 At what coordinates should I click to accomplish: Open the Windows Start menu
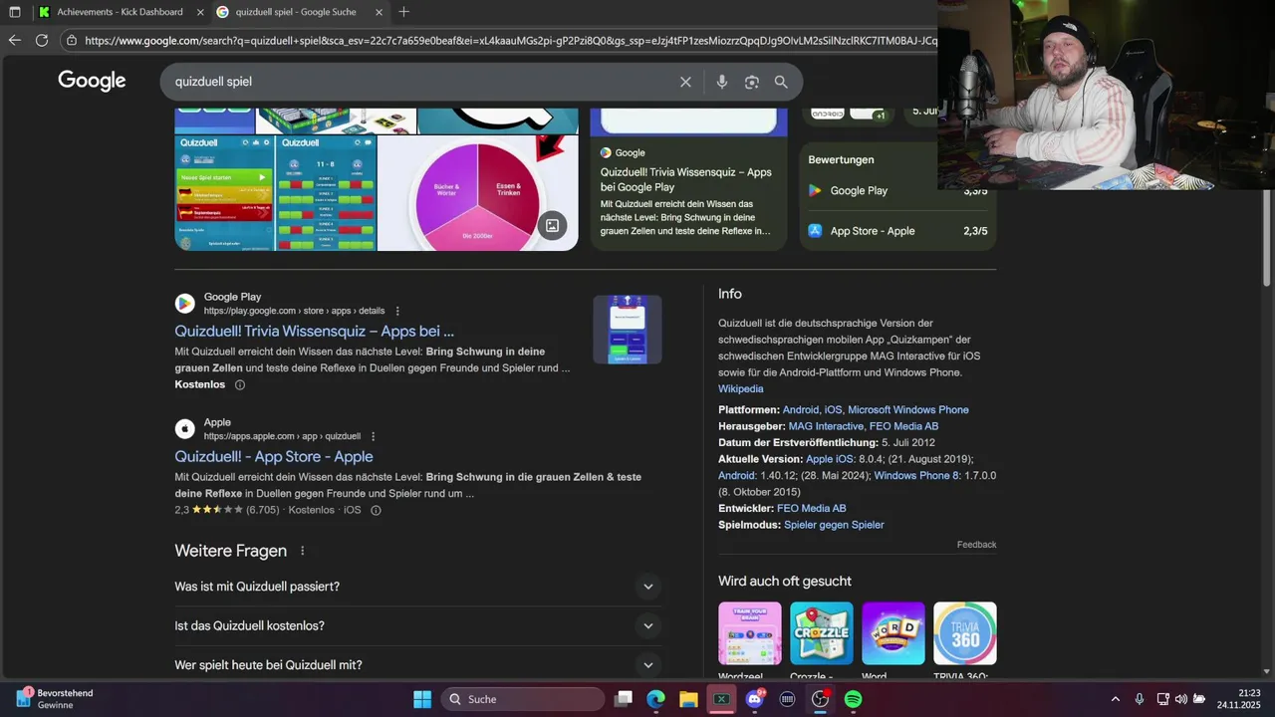[x=422, y=699]
